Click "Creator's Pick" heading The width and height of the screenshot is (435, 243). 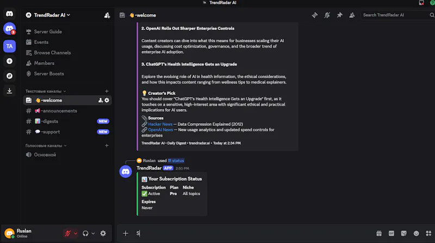161,93
